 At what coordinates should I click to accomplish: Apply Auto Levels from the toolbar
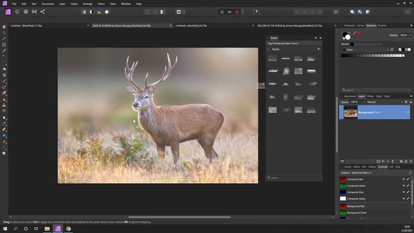click(83, 12)
